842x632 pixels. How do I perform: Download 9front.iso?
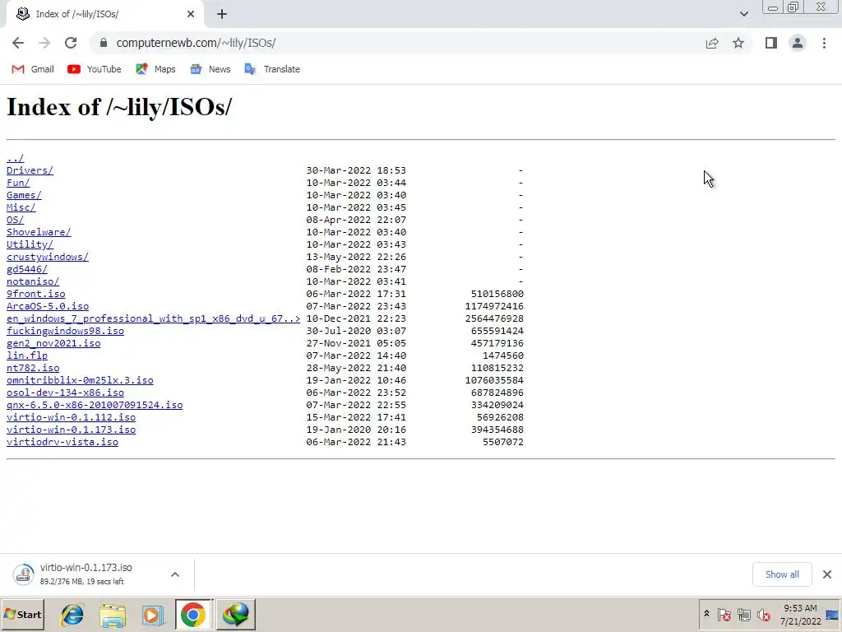click(35, 294)
